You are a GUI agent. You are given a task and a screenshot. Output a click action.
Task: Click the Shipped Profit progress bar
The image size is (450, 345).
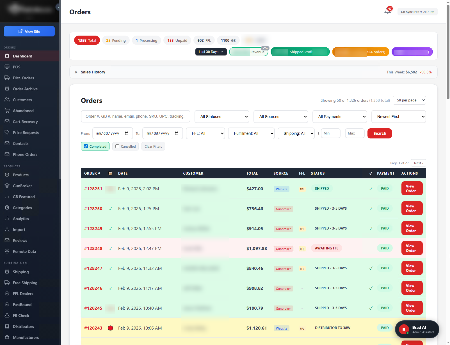pyautogui.click(x=300, y=52)
